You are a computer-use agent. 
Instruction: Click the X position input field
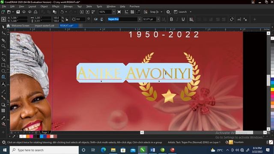(x=19, y=18)
